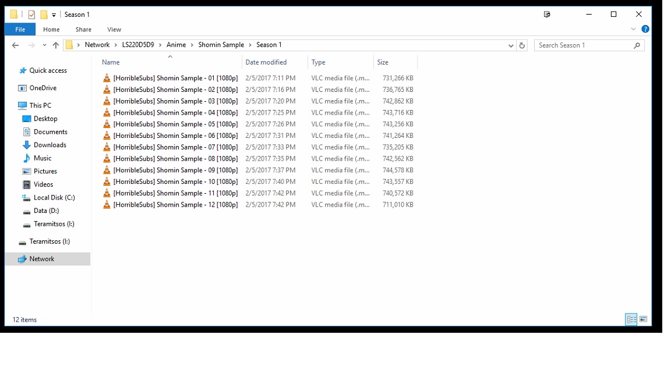This screenshot has height=377, width=671.
Task: Switch to Large icons view in status bar
Action: coord(643,319)
